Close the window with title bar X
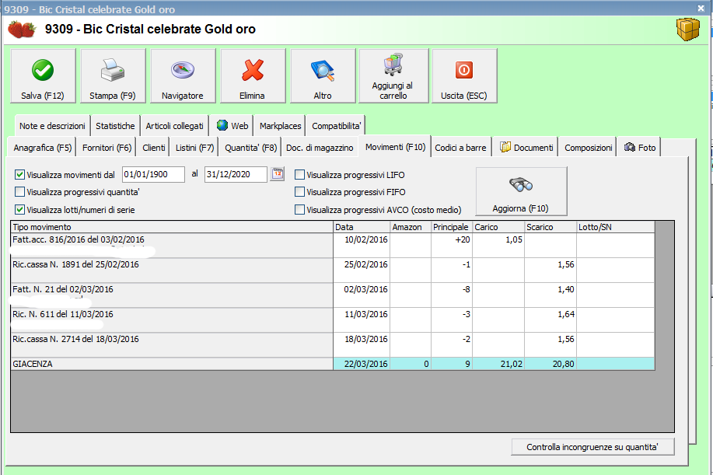 tap(701, 9)
